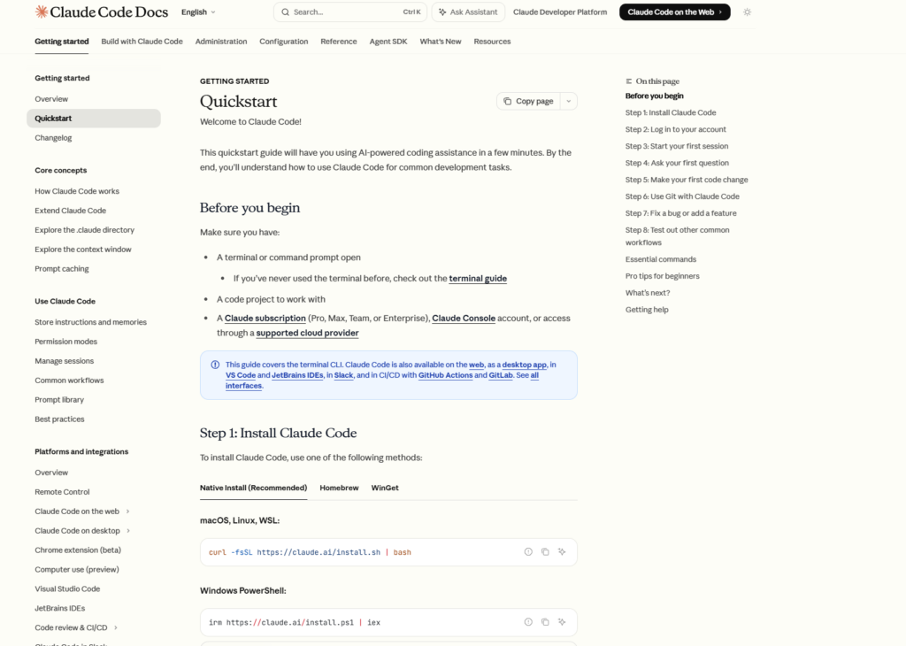906x646 pixels.
Task: Click the Copy page clipboard icon
Action: (x=507, y=101)
